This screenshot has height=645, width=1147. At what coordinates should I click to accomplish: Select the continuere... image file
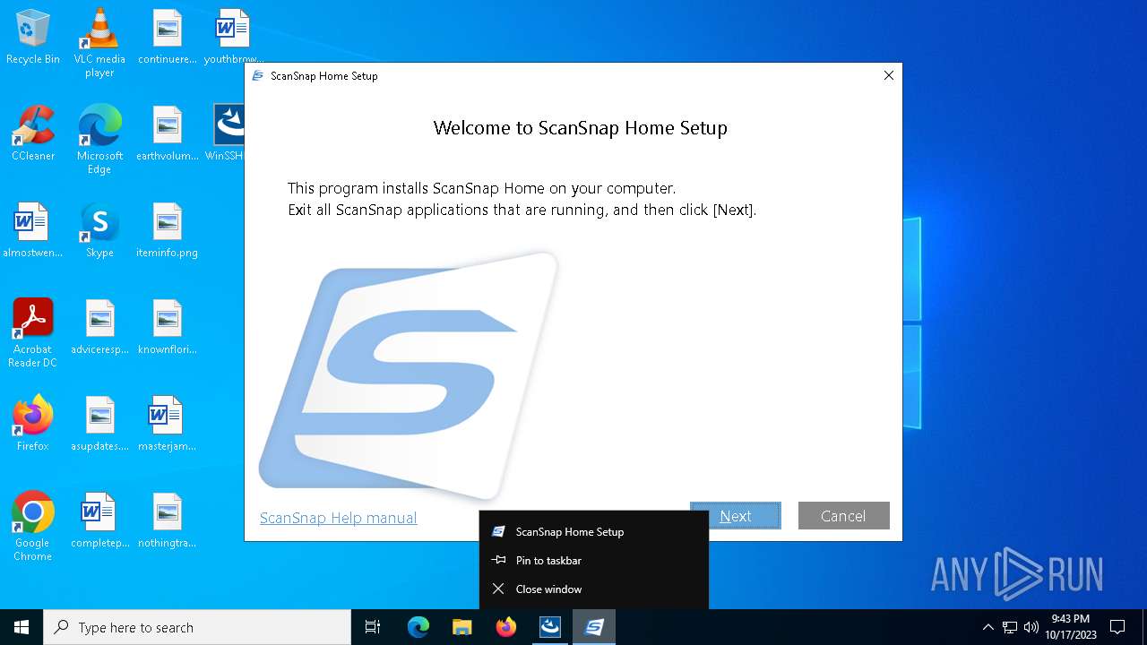coord(167,38)
